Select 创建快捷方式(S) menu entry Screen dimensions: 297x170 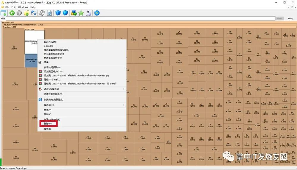(x=52, y=120)
